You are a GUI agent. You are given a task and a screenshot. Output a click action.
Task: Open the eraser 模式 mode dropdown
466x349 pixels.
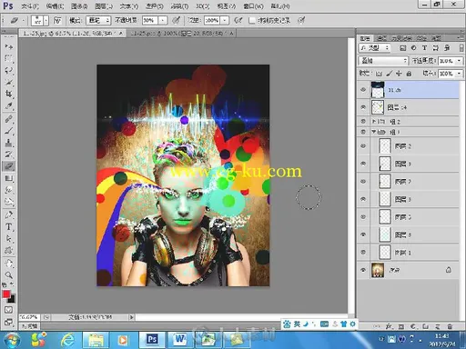(98, 20)
